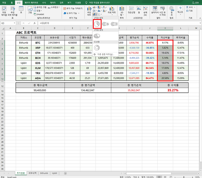
Task: Expand the formula bar with the chevron
Action: tap(200, 23)
